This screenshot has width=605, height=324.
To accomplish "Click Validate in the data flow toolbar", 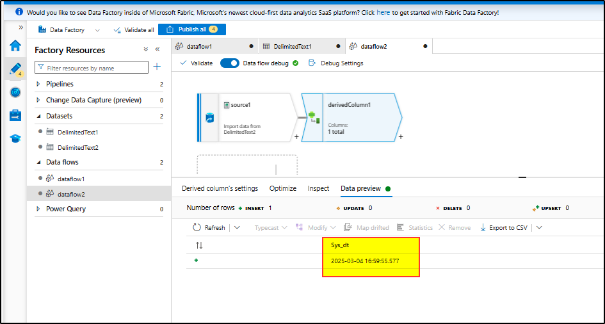I will 197,63.
